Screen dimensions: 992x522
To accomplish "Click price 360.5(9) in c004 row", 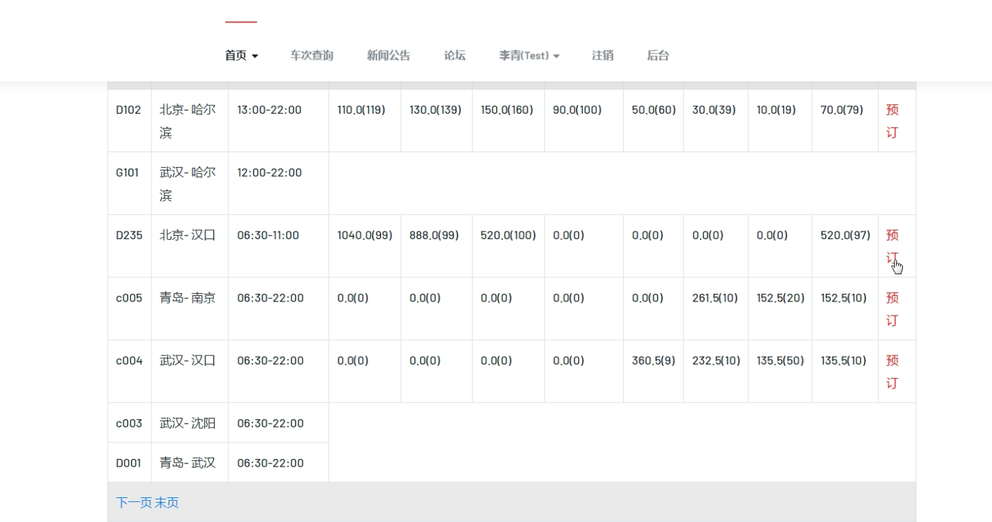I will pos(653,360).
